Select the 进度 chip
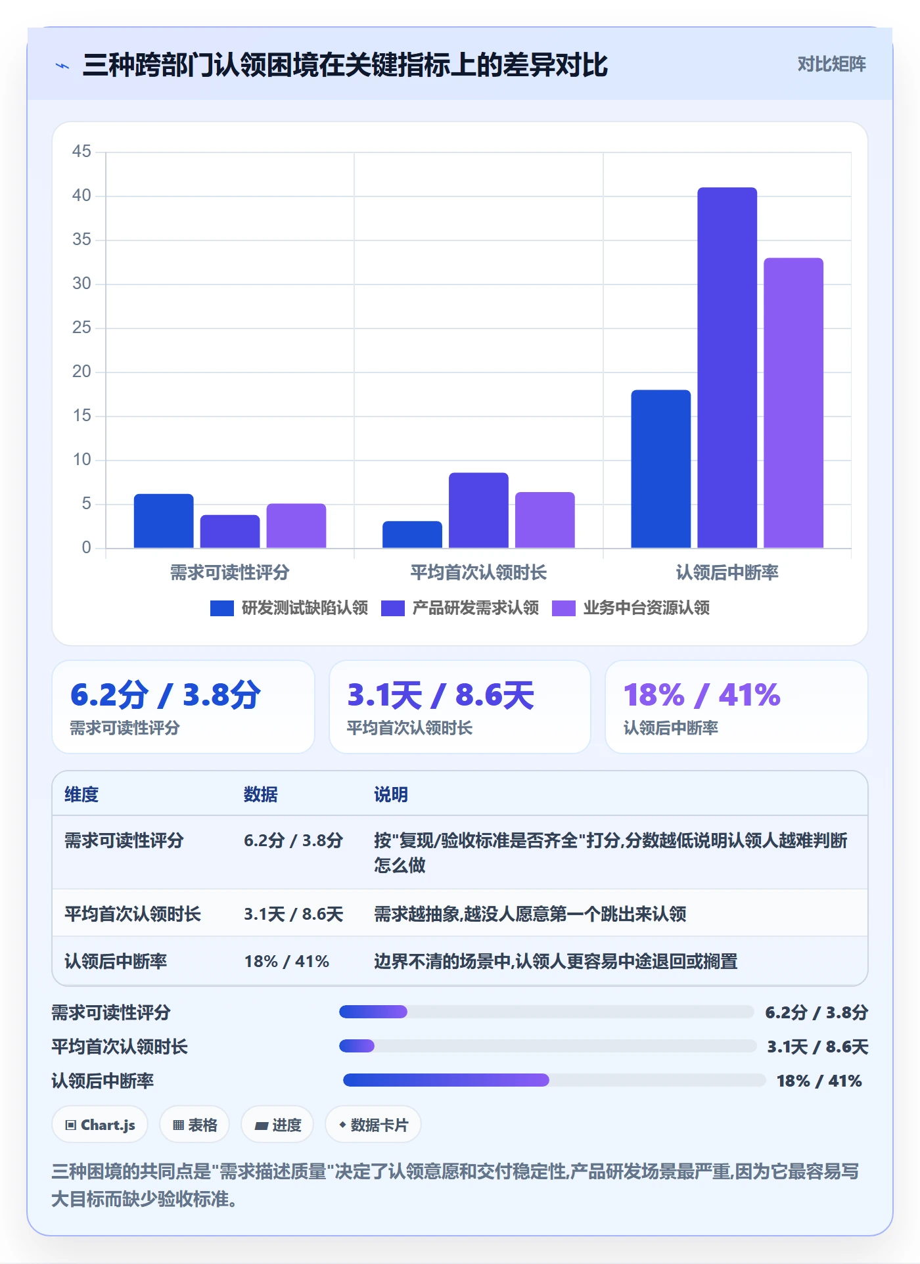The width and height of the screenshot is (920, 1264). coord(277,1125)
